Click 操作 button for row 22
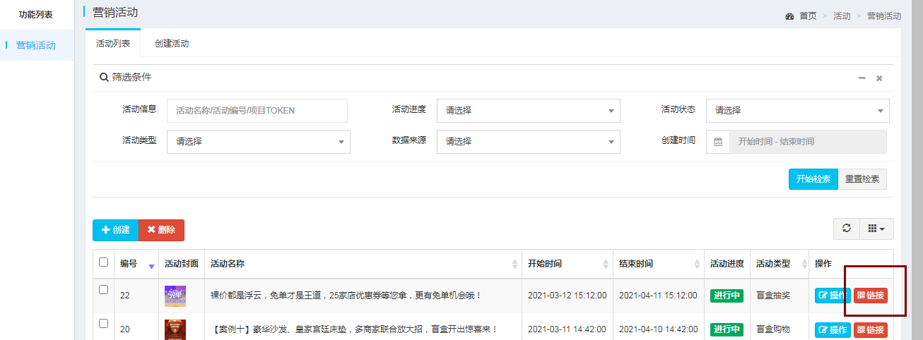Screen dimensions: 923x340 point(833,296)
